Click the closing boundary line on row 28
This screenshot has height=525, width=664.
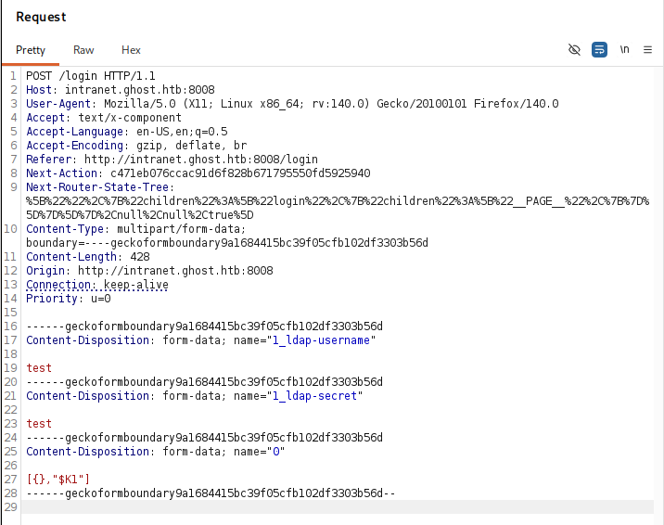pos(211,493)
